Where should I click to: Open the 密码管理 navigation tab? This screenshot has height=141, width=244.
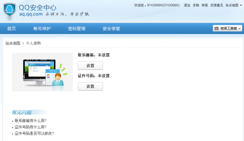pyautogui.click(x=77, y=29)
